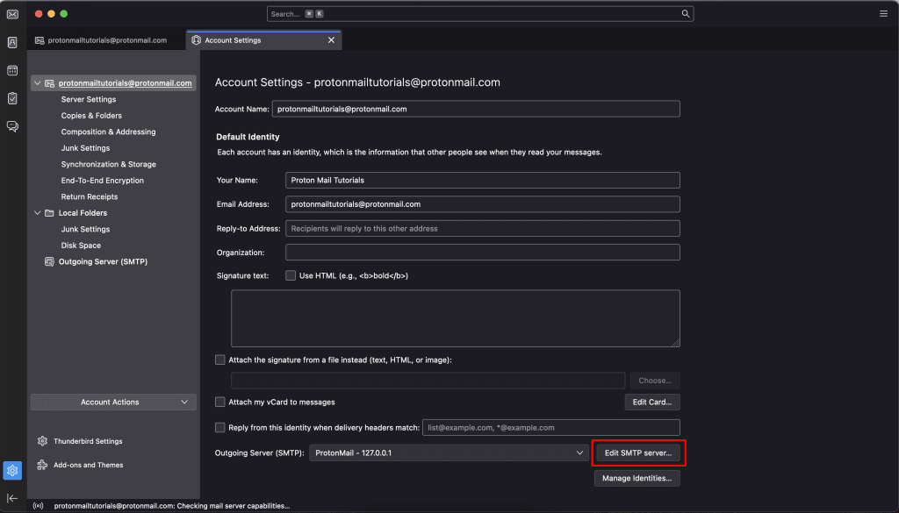
Task: Open Add-ons and Themes link
Action: click(x=89, y=465)
